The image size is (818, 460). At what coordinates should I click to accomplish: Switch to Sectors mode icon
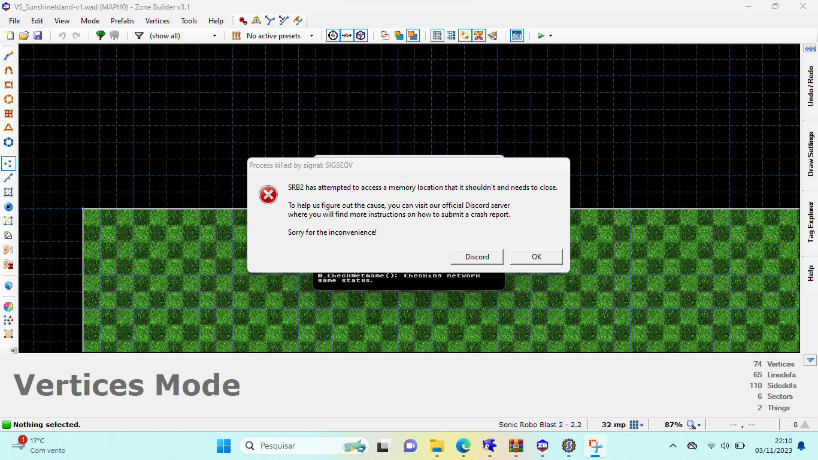(x=8, y=192)
